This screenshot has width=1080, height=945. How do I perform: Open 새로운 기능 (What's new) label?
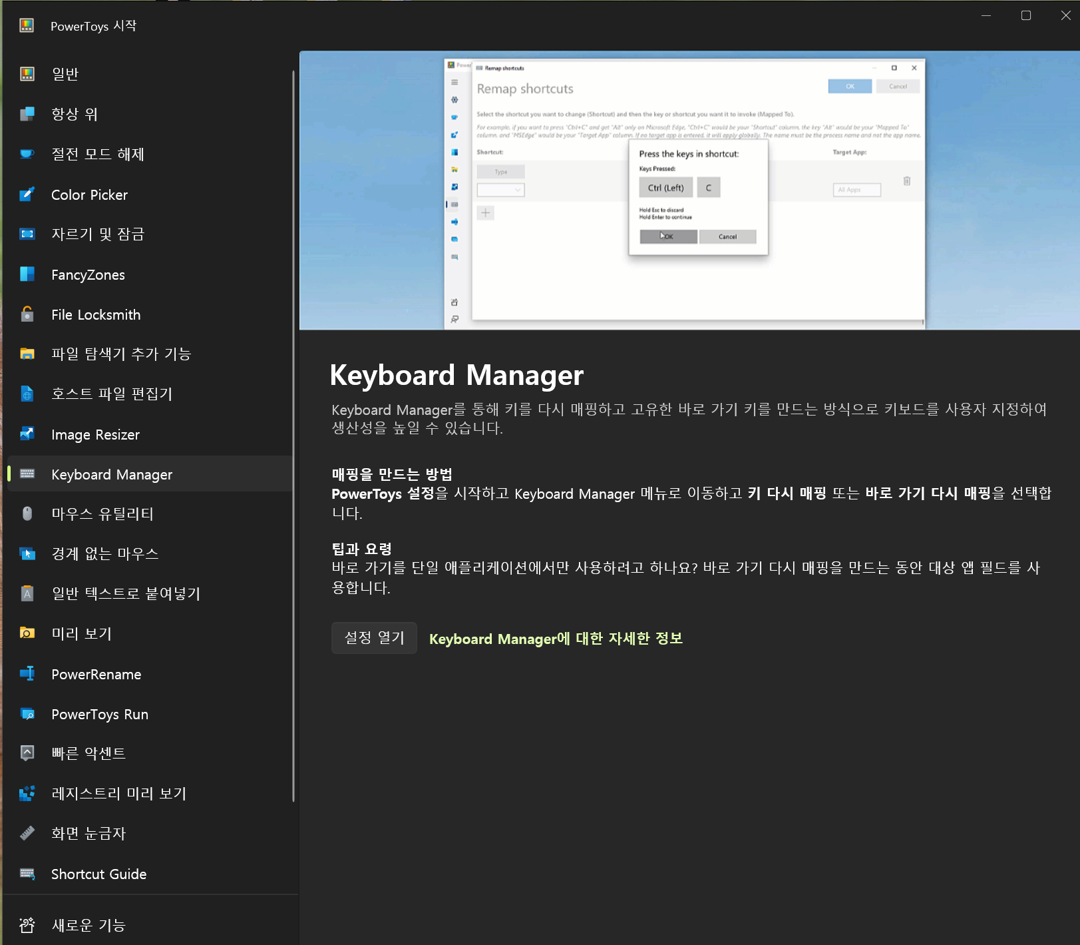[x=89, y=925]
